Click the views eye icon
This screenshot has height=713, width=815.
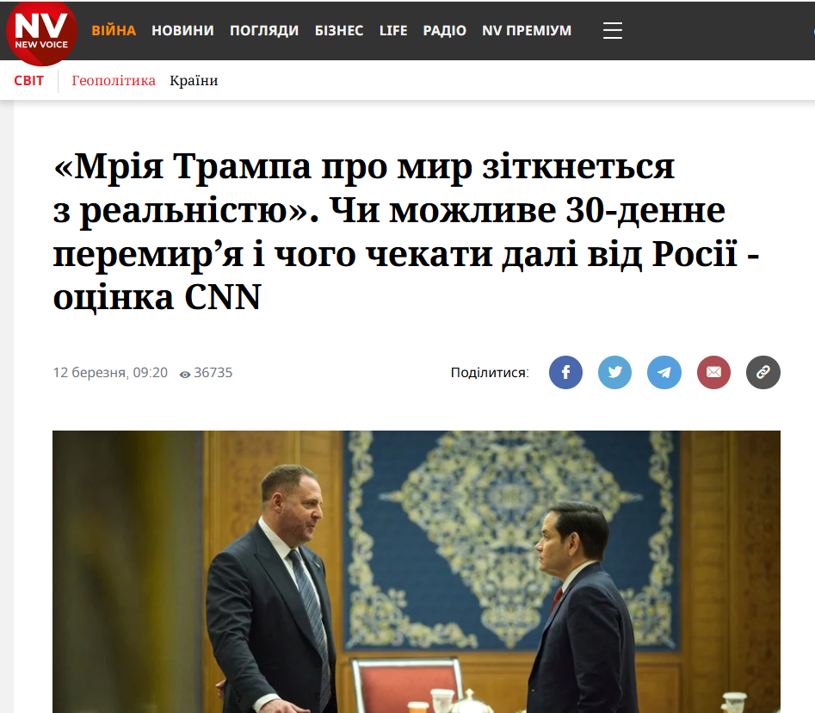(184, 374)
